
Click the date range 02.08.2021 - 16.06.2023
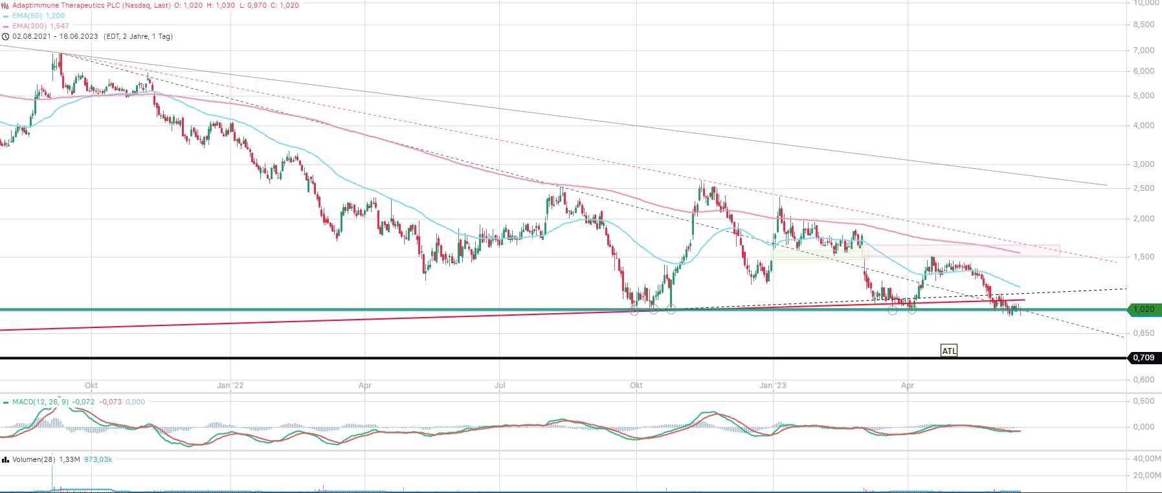[x=55, y=36]
